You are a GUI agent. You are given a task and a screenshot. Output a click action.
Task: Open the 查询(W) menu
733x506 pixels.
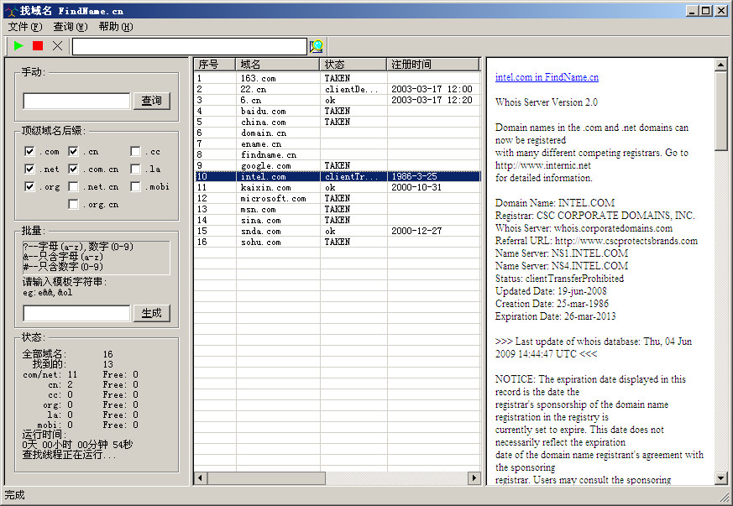point(71,27)
